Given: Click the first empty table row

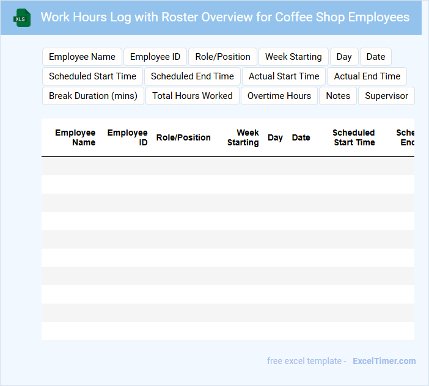Looking at the screenshot, I should pos(227,166).
